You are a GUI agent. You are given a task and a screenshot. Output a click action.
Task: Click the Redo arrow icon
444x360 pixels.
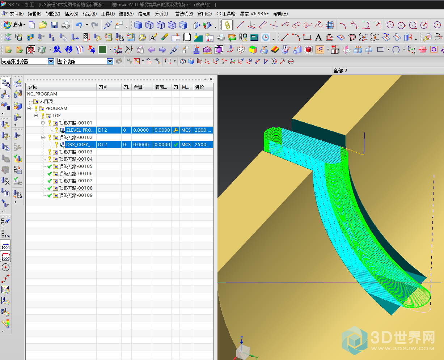click(94, 25)
